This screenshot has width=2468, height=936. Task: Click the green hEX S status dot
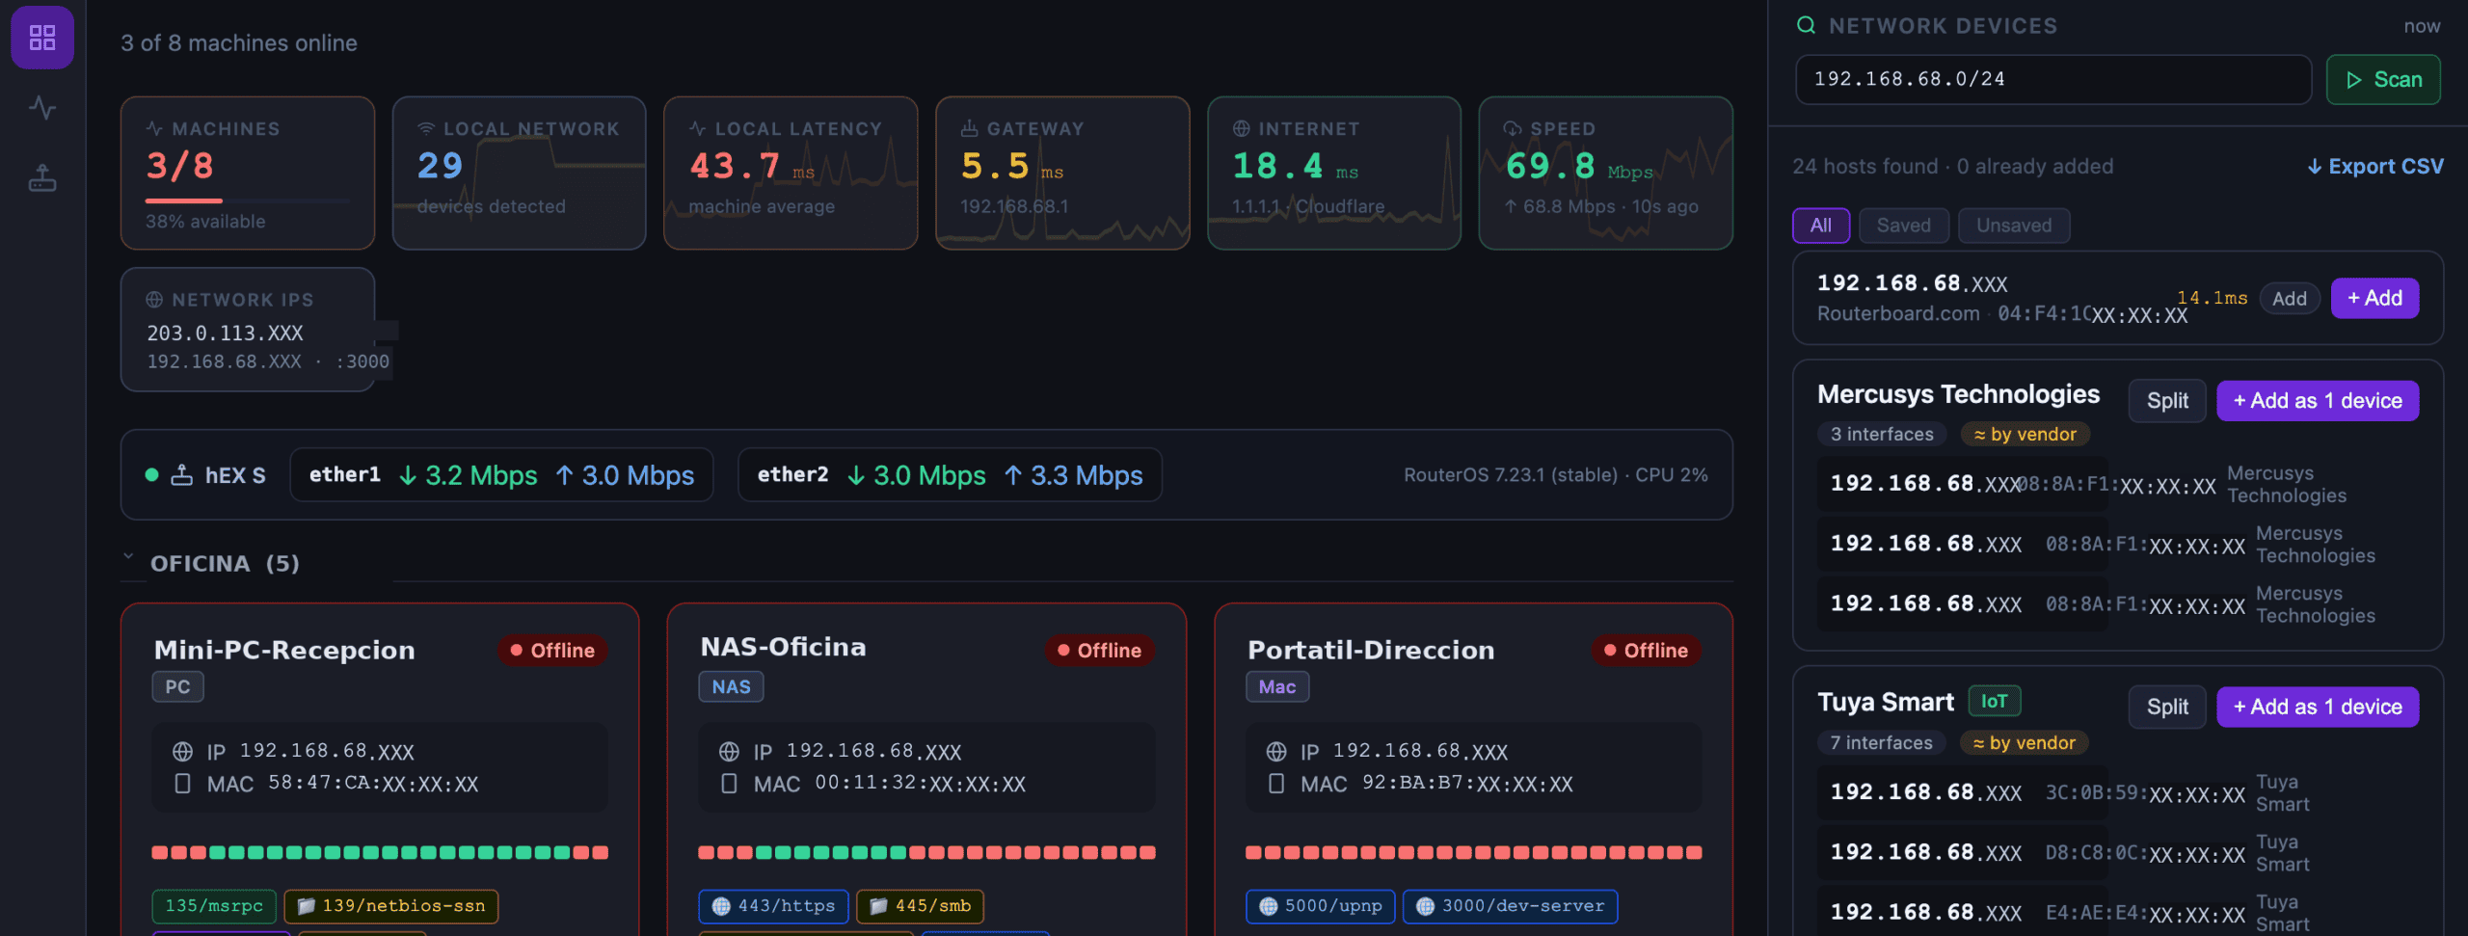tap(151, 474)
